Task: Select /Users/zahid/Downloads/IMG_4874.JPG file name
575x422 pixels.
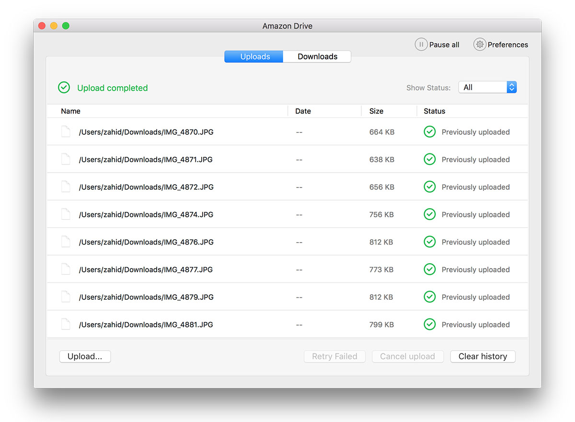Action: (x=146, y=214)
